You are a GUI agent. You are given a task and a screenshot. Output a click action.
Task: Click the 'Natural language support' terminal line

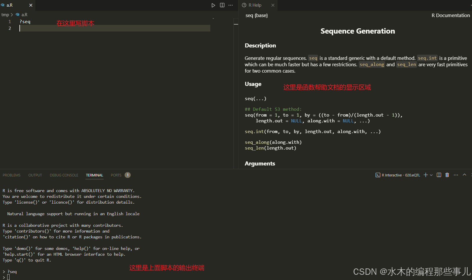coord(73,214)
